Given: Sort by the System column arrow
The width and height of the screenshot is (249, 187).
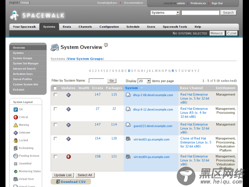Looking at the screenshot, I should click(142, 88).
